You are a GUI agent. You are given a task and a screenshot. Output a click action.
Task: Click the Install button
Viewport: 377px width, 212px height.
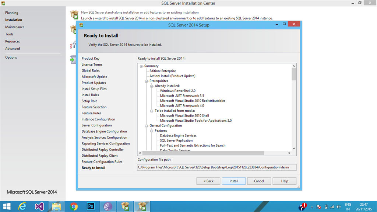pos(234,181)
